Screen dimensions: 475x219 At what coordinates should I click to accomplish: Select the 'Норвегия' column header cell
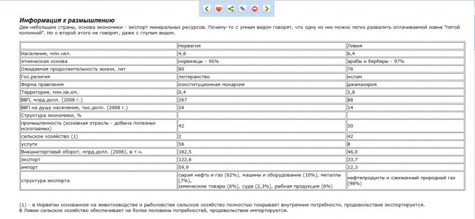(261, 46)
